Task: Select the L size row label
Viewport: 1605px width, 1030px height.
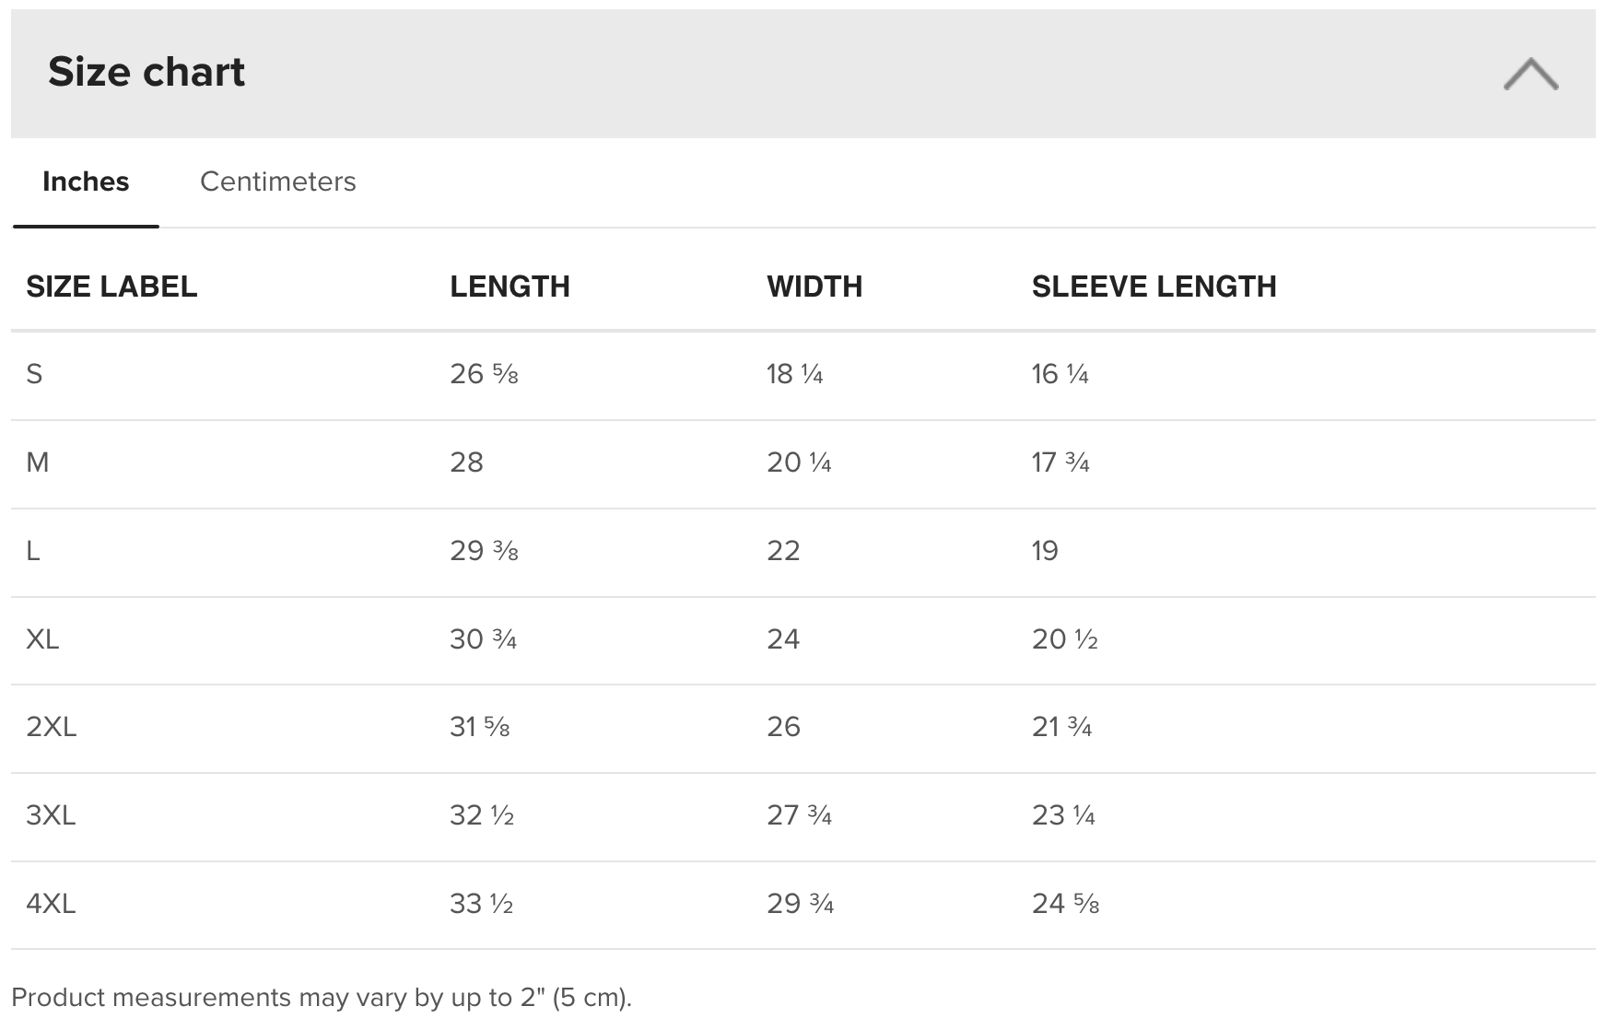Action: coord(33,551)
